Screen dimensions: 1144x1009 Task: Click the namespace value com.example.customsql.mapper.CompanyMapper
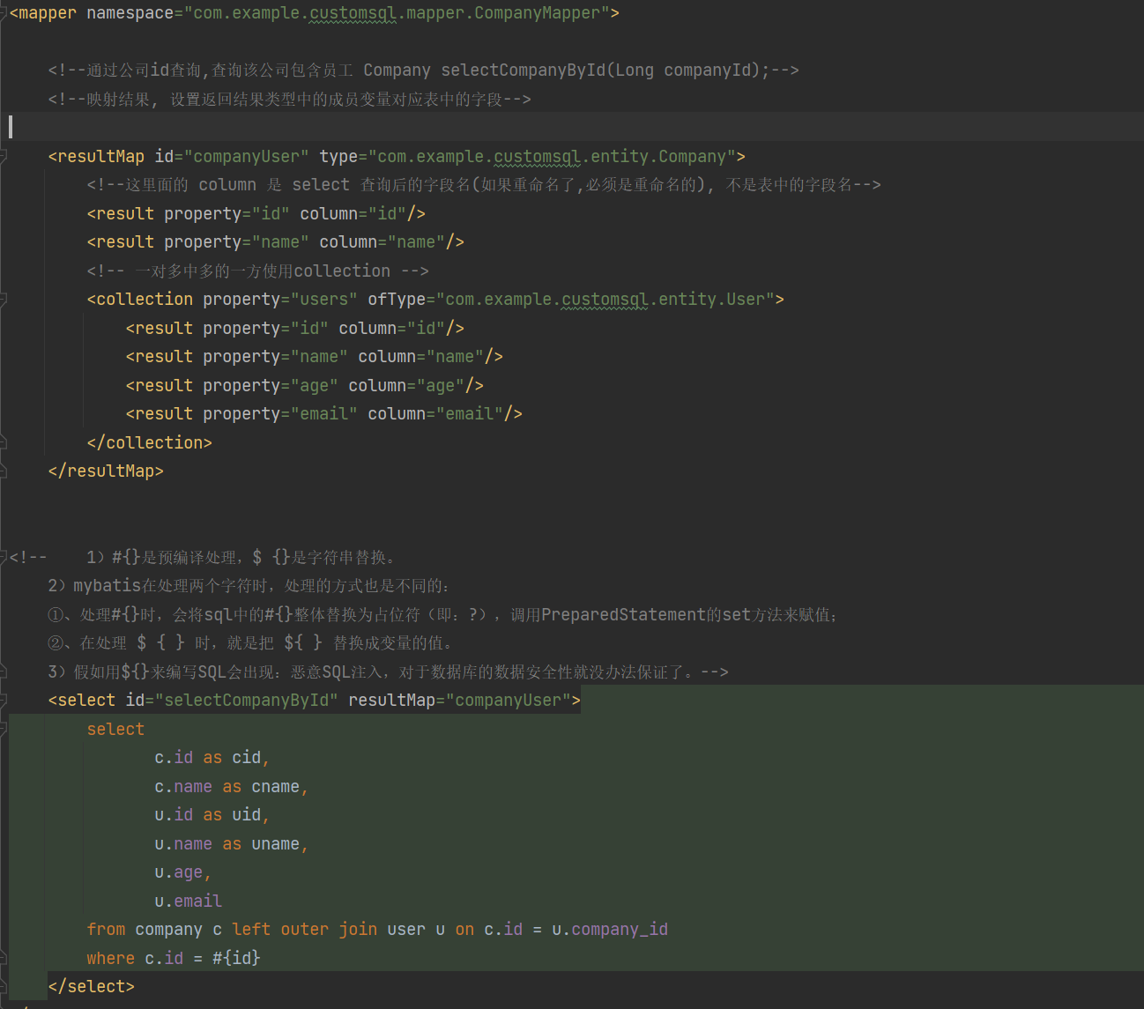click(x=397, y=13)
